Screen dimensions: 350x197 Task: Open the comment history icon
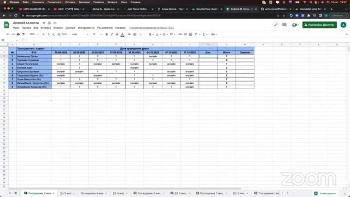click(x=284, y=25)
